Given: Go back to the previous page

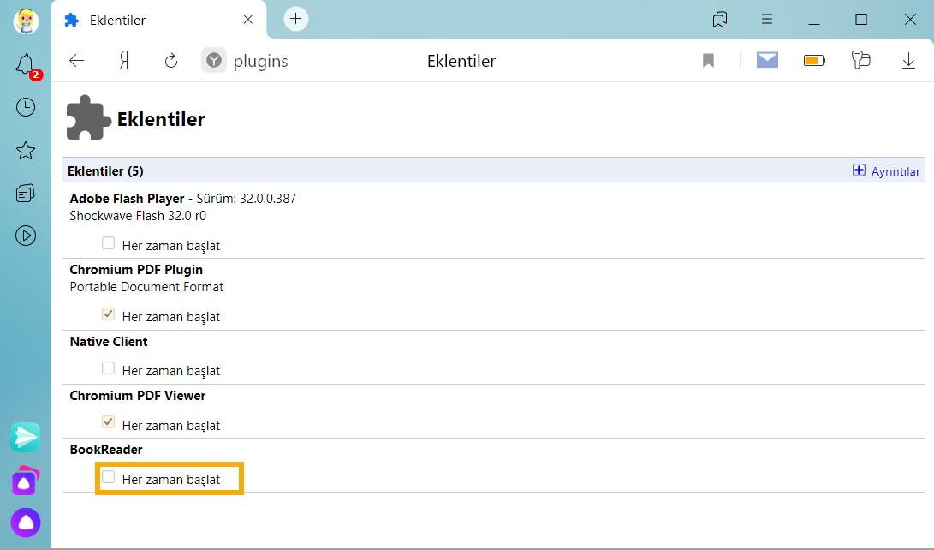Looking at the screenshot, I should pyautogui.click(x=77, y=60).
